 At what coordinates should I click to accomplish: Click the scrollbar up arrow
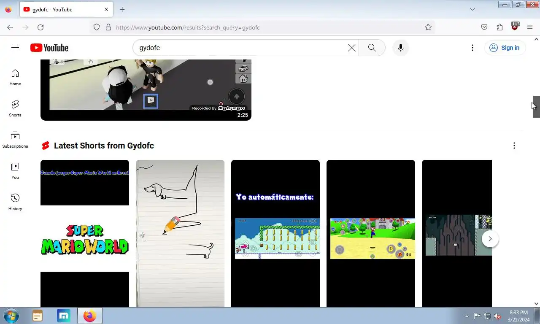pyautogui.click(x=536, y=39)
